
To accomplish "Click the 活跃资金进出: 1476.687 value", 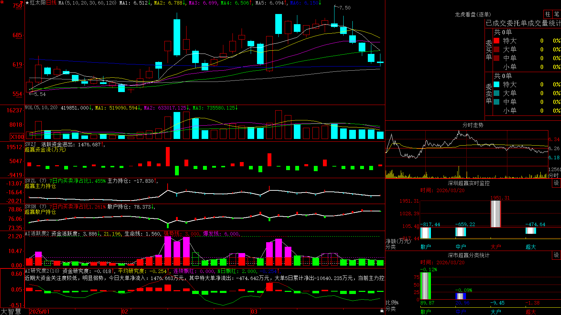I will click(x=70, y=144).
